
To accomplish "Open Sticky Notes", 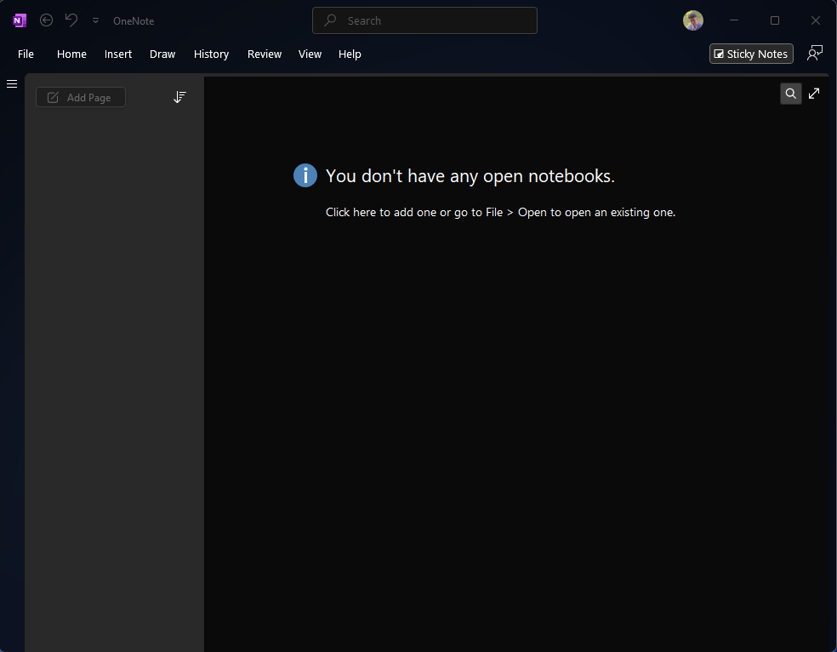I will [751, 54].
